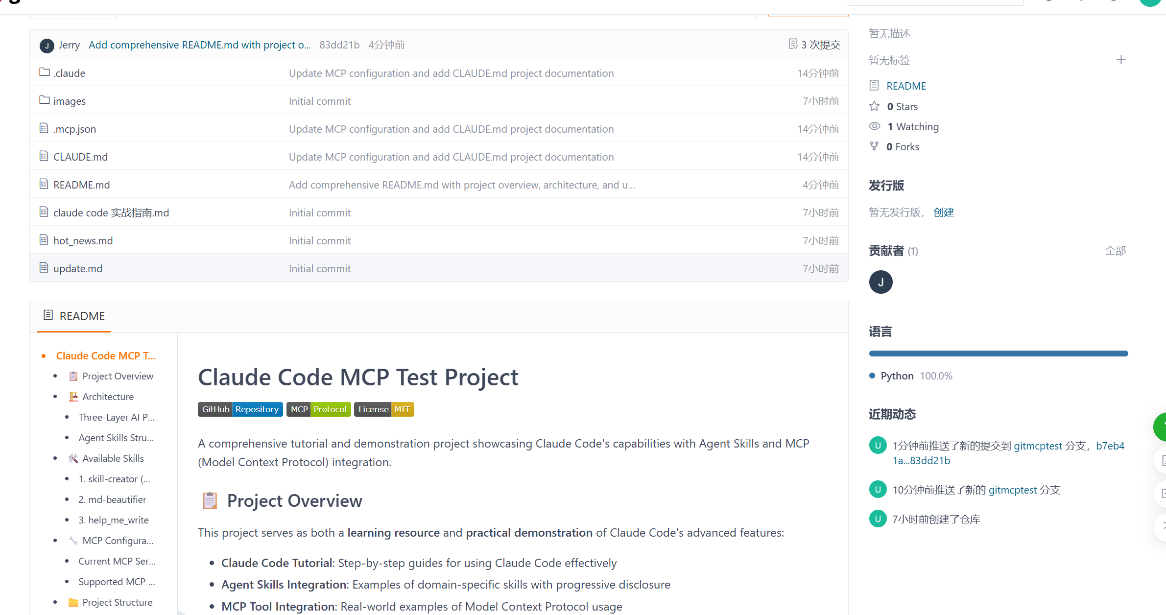This screenshot has height=615, width=1166.
Task: Click 创建 to create a release
Action: [943, 212]
